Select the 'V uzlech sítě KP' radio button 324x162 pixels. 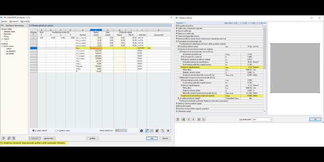click(x=33, y=131)
